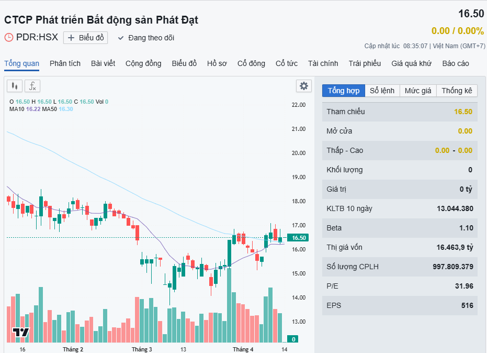Click the MA50 indicator legend value
The image size is (487, 353).
click(x=66, y=109)
